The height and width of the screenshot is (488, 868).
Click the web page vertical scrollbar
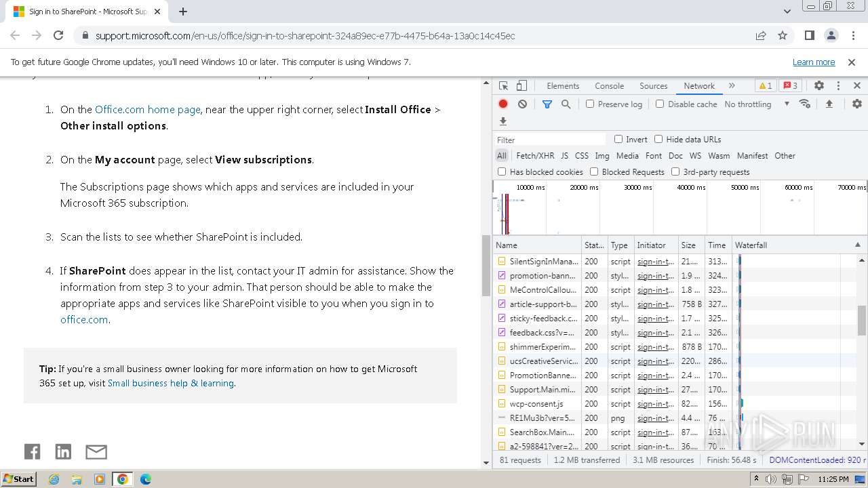486,266
